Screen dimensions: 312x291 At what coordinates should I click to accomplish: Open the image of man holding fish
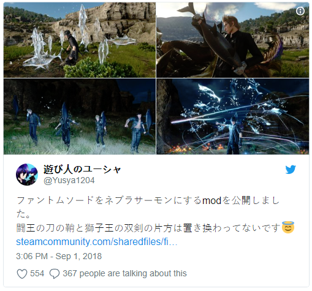(x=232, y=40)
